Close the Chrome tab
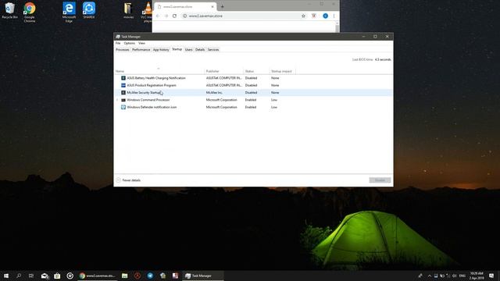Screen dimensions: 500x281 click(212, 6)
